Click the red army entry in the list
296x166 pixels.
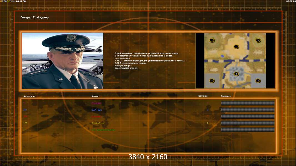point(96,116)
